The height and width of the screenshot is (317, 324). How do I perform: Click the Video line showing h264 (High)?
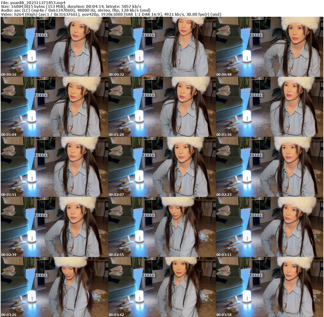111,15
